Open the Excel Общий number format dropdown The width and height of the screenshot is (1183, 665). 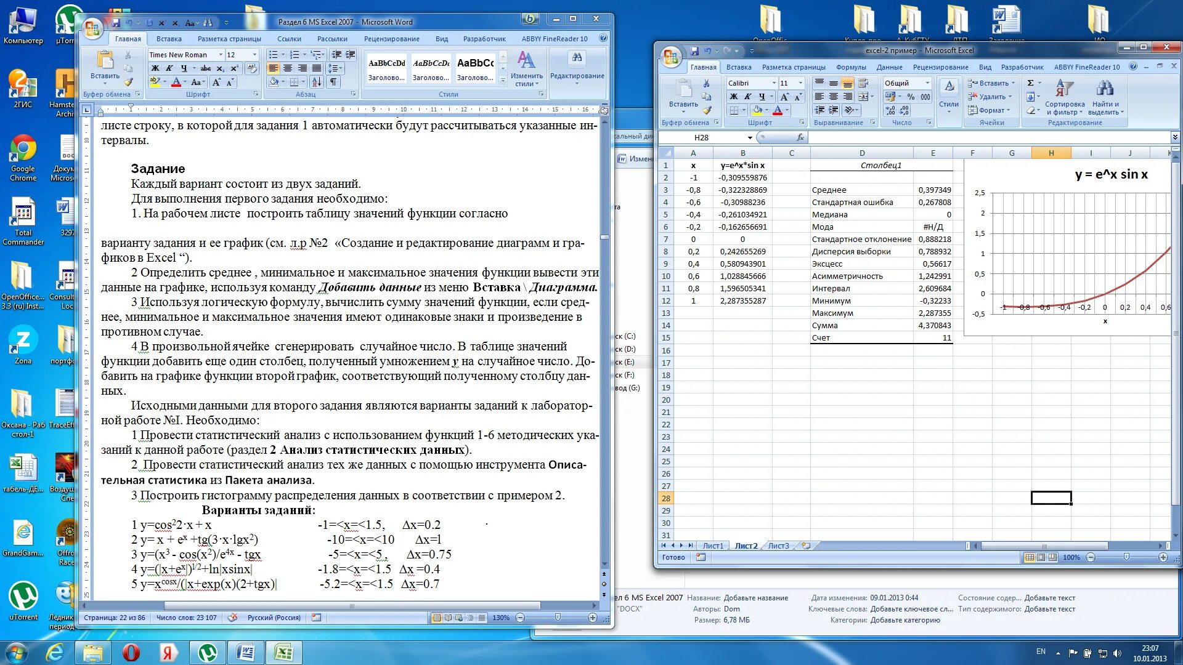(926, 83)
